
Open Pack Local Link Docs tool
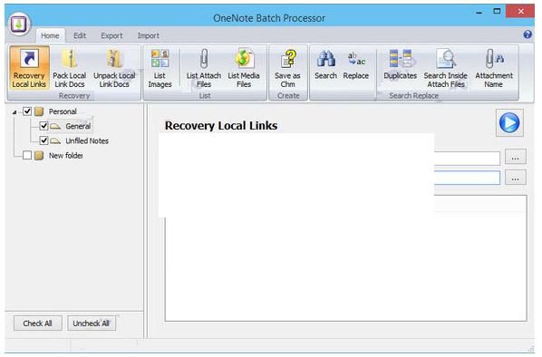pyautogui.click(x=70, y=68)
